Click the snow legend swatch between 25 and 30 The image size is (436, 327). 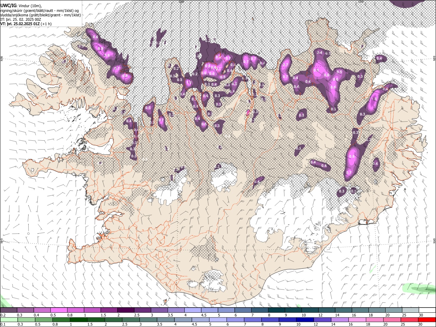410,310
